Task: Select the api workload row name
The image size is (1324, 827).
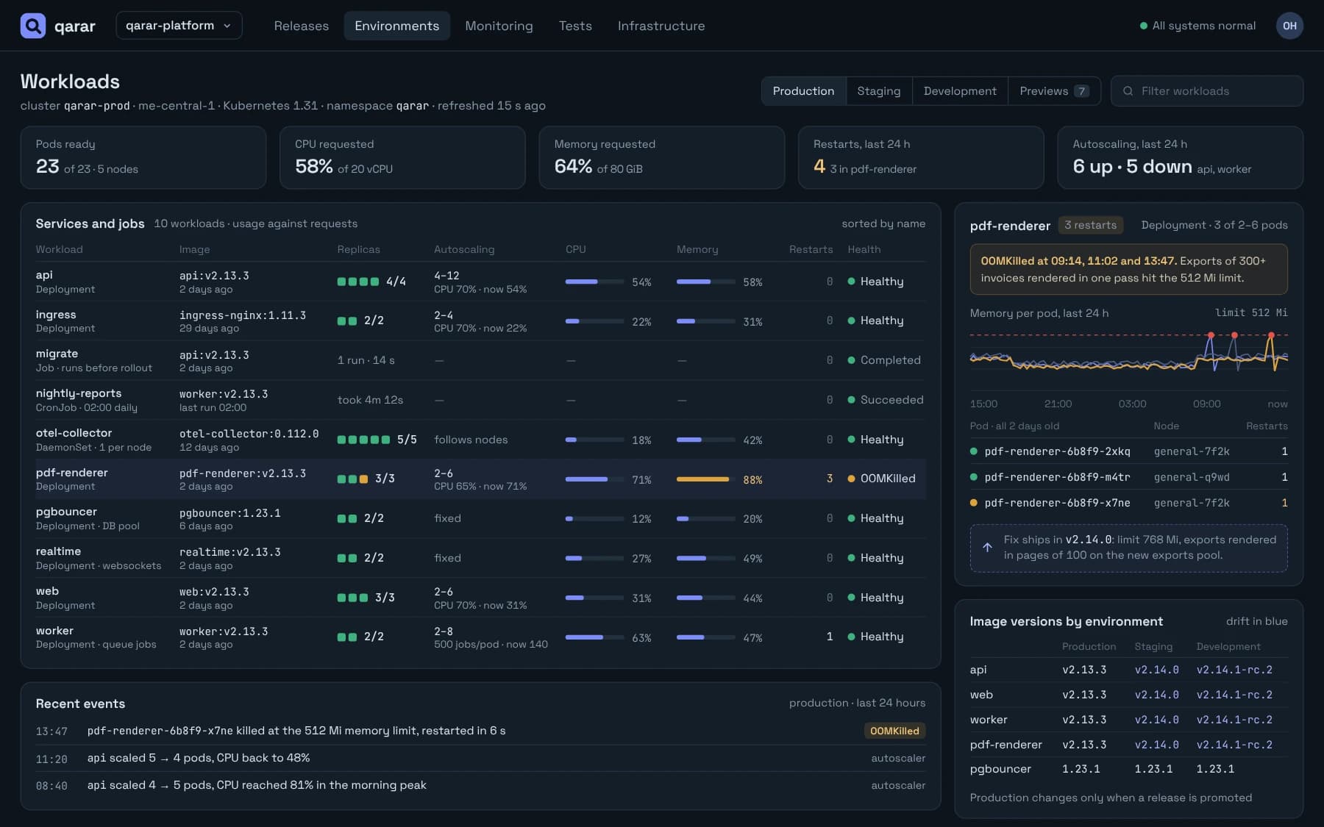Action: (x=44, y=275)
